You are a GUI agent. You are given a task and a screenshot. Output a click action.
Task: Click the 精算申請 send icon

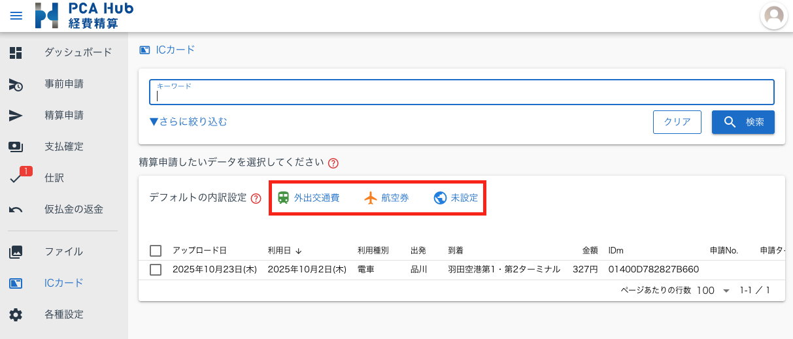coord(16,115)
